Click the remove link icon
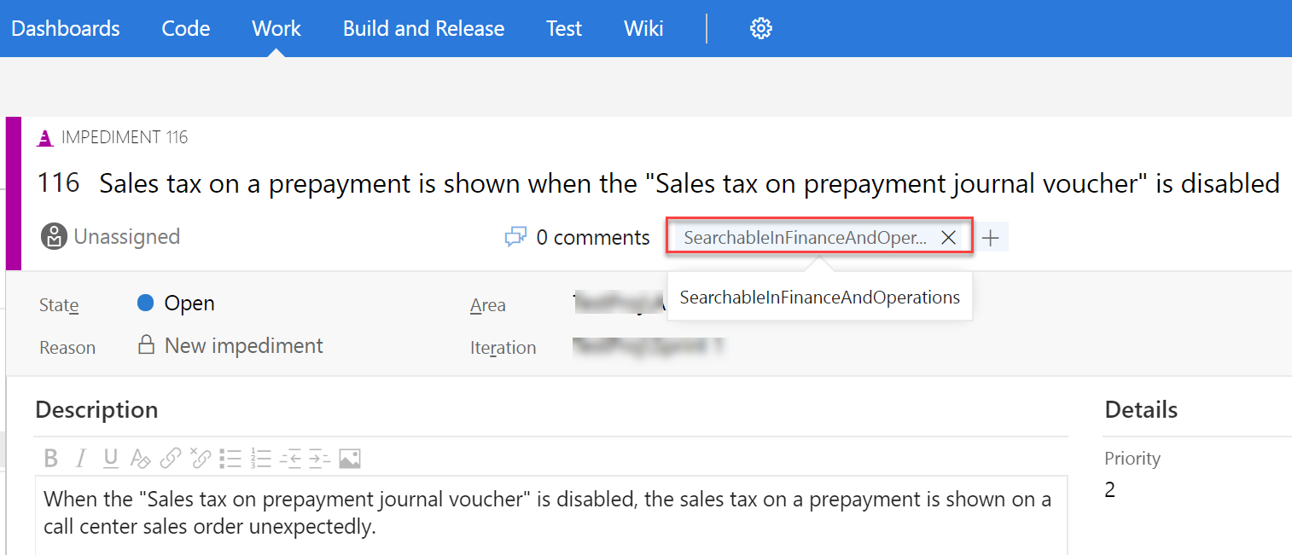 (200, 459)
